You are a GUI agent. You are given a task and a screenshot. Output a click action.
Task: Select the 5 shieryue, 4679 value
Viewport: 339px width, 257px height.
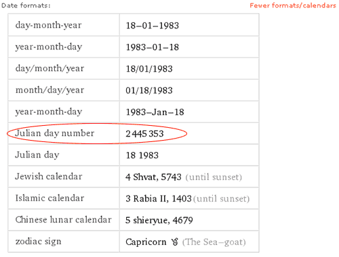coord(159,220)
